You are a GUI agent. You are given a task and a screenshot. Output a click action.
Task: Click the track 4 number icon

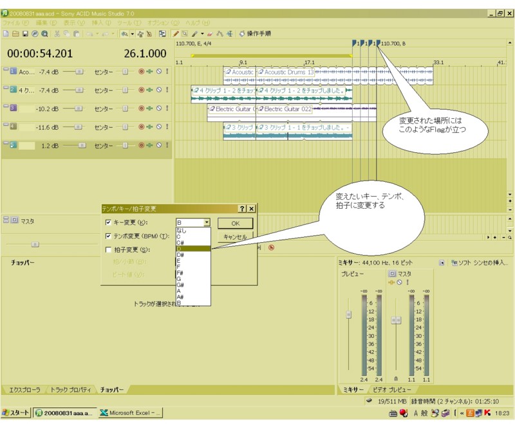click(13, 126)
